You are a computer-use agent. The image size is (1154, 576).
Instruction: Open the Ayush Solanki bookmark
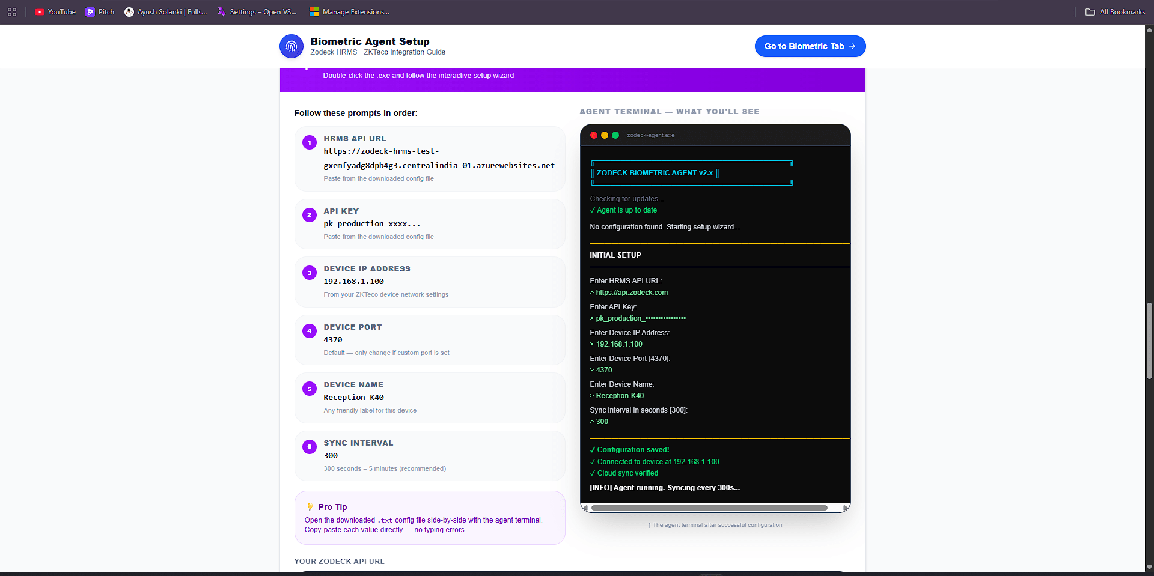[165, 12]
